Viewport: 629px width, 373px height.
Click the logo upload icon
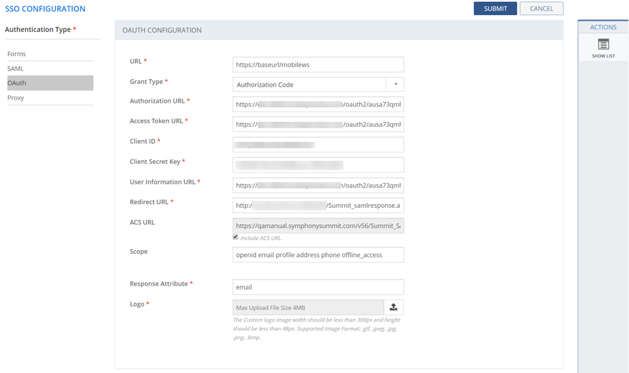tap(394, 307)
